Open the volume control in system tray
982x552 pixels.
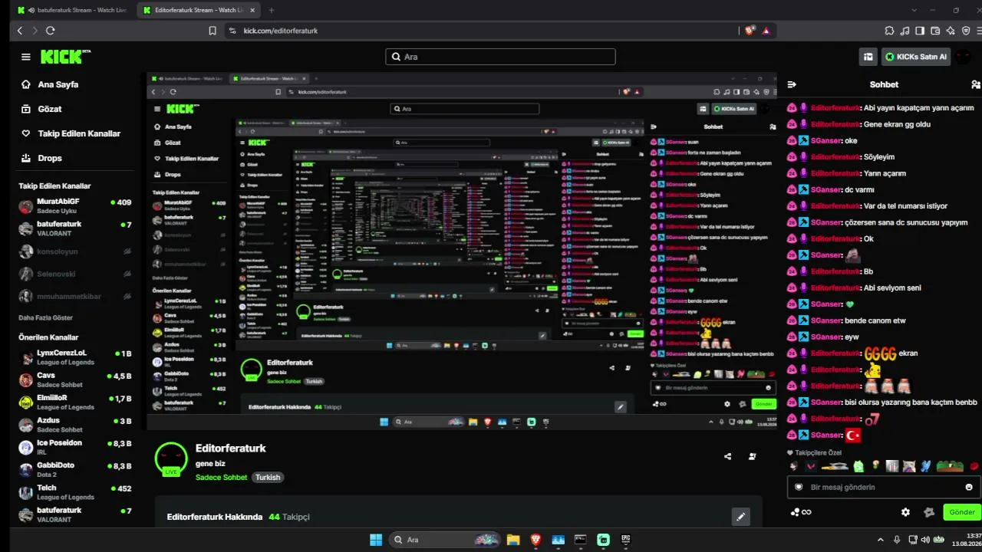[x=925, y=540]
